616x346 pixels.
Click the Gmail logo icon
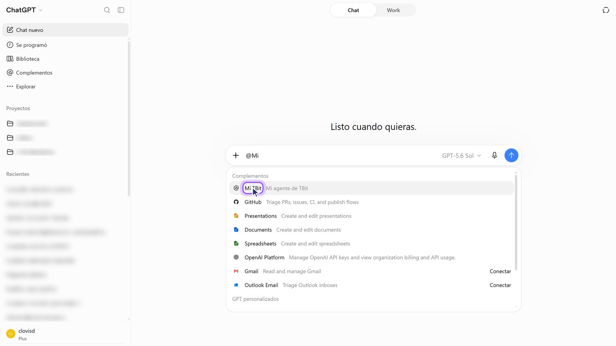[236, 271]
